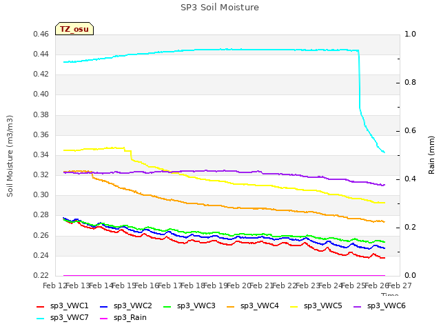Screen dimensions: 441x331
Task: Click the 0.34 soil moisture axis value
Action: tap(41, 154)
